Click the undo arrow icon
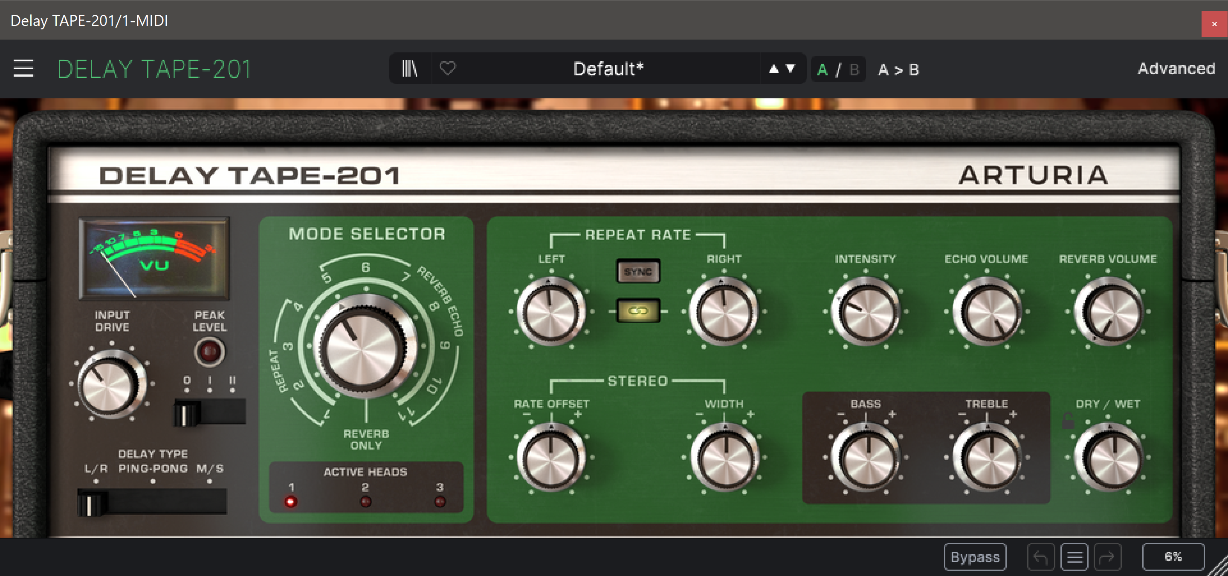The height and width of the screenshot is (576, 1228). [x=1041, y=556]
